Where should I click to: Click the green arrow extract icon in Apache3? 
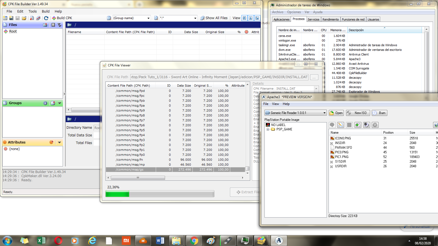click(358, 125)
